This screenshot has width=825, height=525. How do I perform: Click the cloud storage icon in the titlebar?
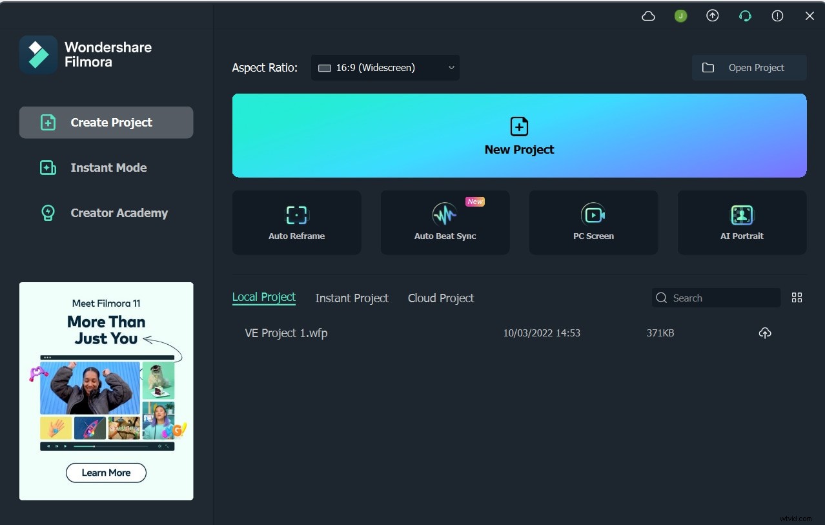(x=648, y=15)
